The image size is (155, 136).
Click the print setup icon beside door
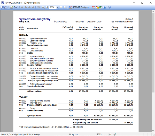6,7
